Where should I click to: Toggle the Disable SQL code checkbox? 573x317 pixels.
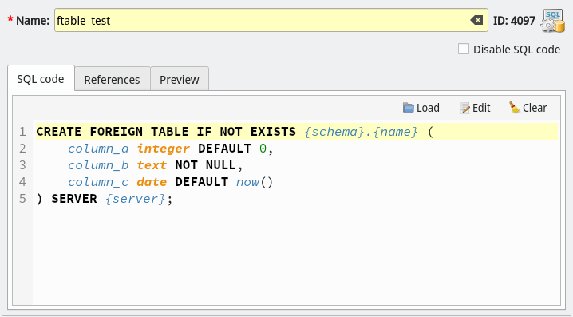point(464,49)
